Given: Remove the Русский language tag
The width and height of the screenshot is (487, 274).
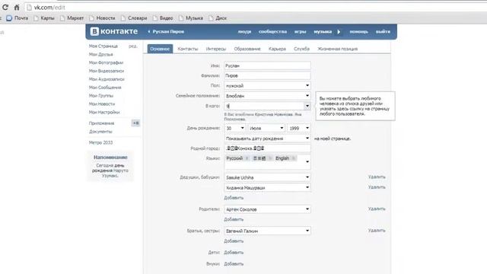Looking at the screenshot, I should tap(247, 158).
